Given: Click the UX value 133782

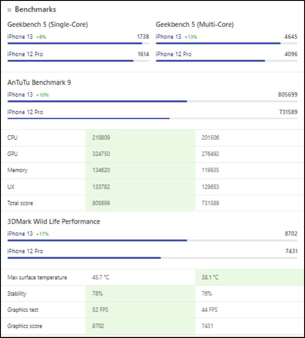Looking at the screenshot, I should coord(101,187).
